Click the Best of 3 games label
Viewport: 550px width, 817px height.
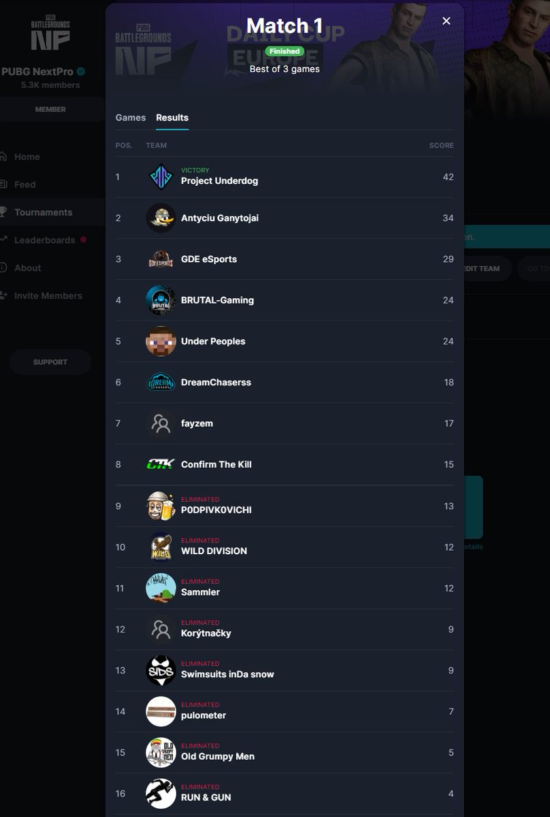pyautogui.click(x=285, y=69)
